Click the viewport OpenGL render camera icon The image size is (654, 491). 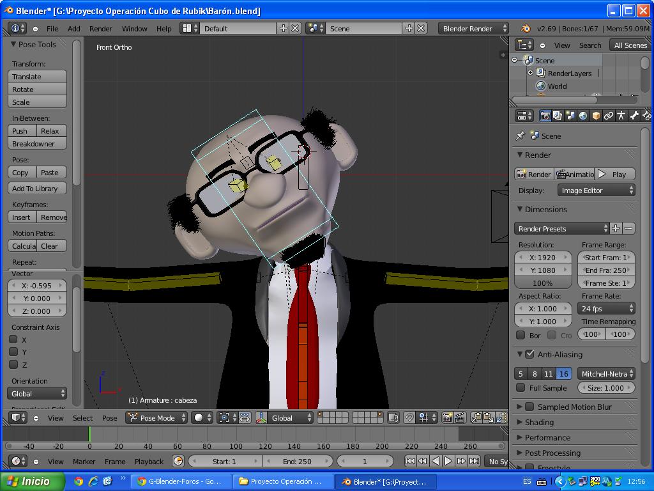(x=447, y=418)
